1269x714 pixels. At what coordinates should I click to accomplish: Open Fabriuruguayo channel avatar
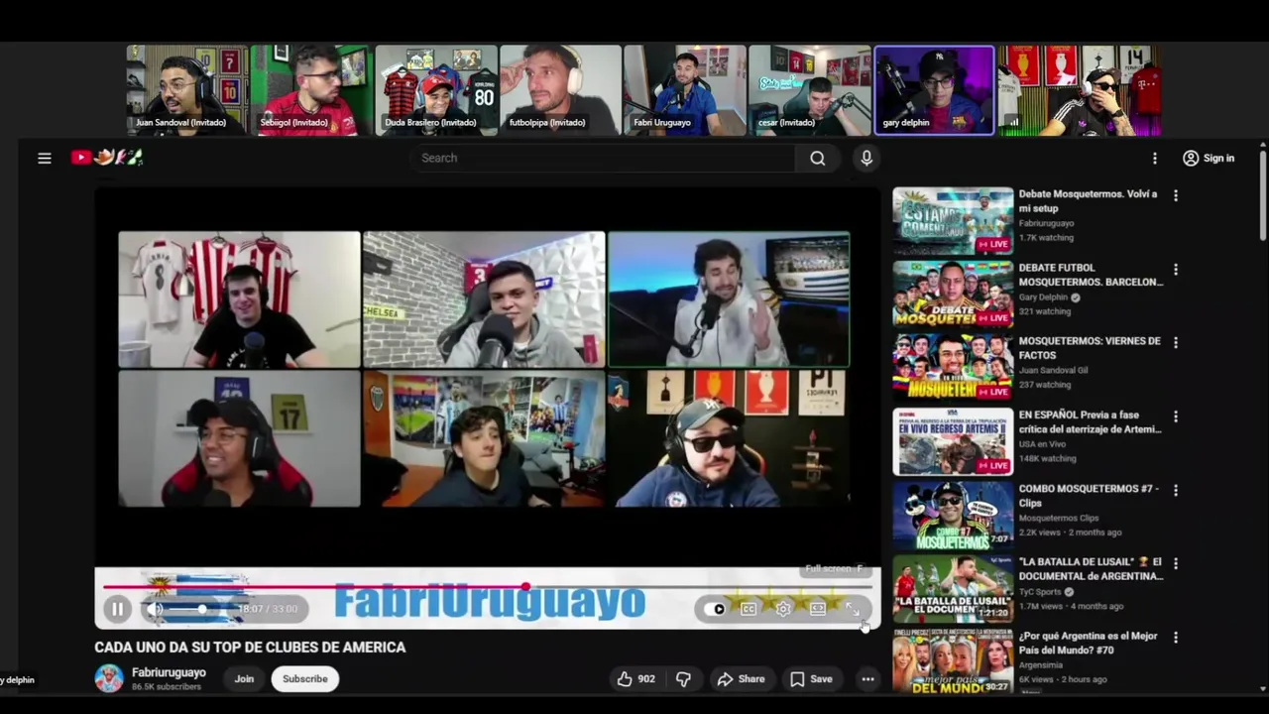[109, 678]
